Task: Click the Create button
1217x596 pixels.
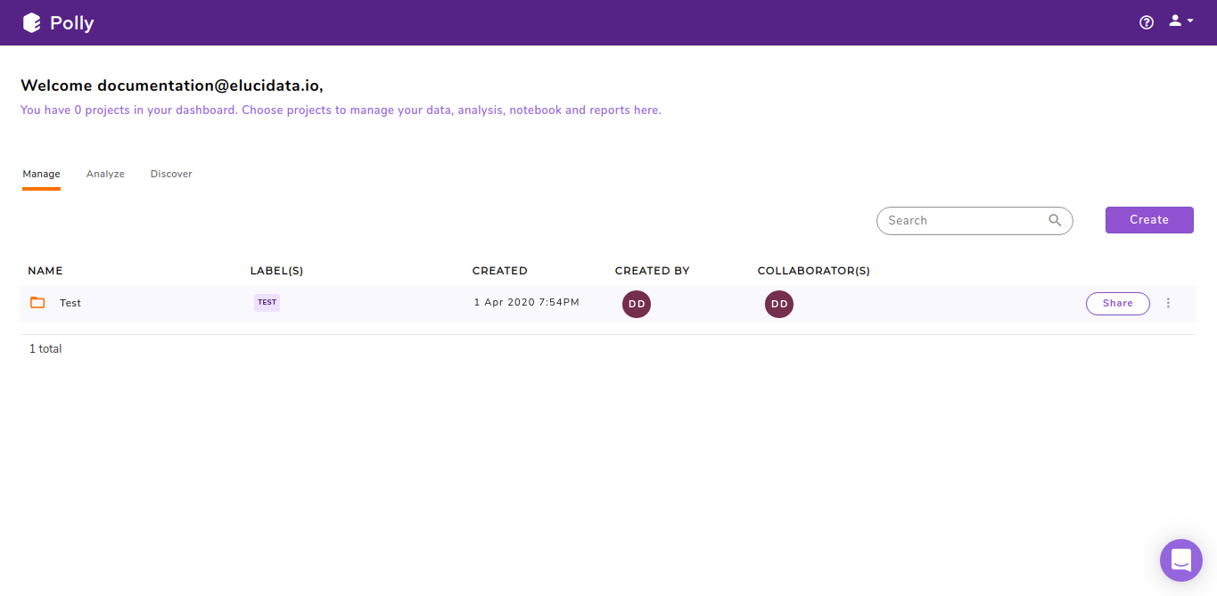Action: pos(1148,219)
